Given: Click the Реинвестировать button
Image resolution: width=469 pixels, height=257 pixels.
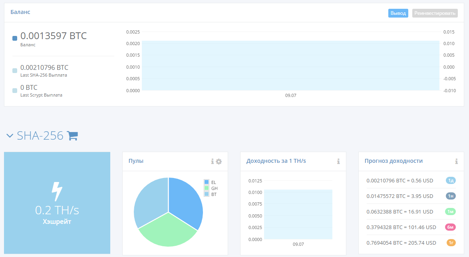Looking at the screenshot, I should [435, 13].
